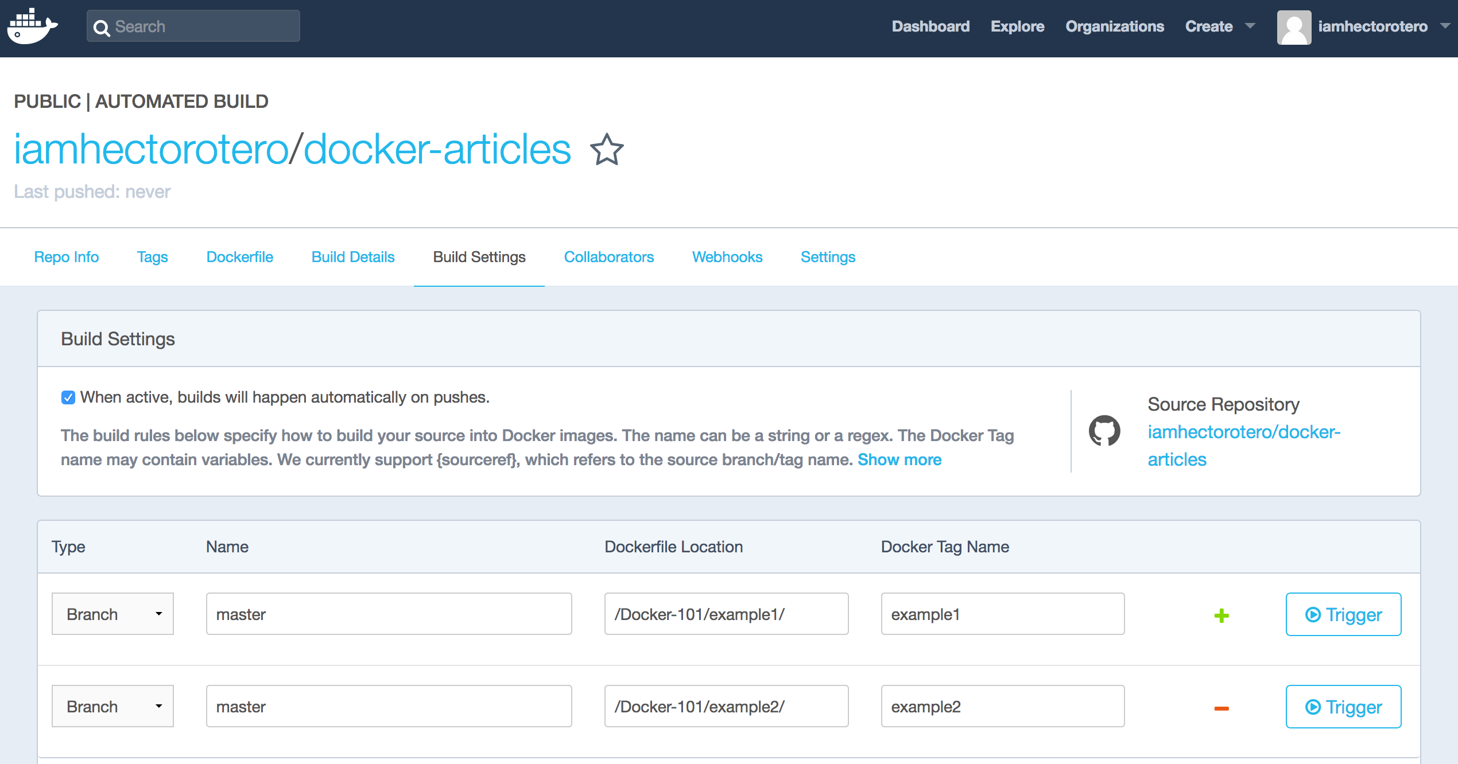Add a build rule with green plus
The height and width of the screenshot is (764, 1458).
(1222, 615)
